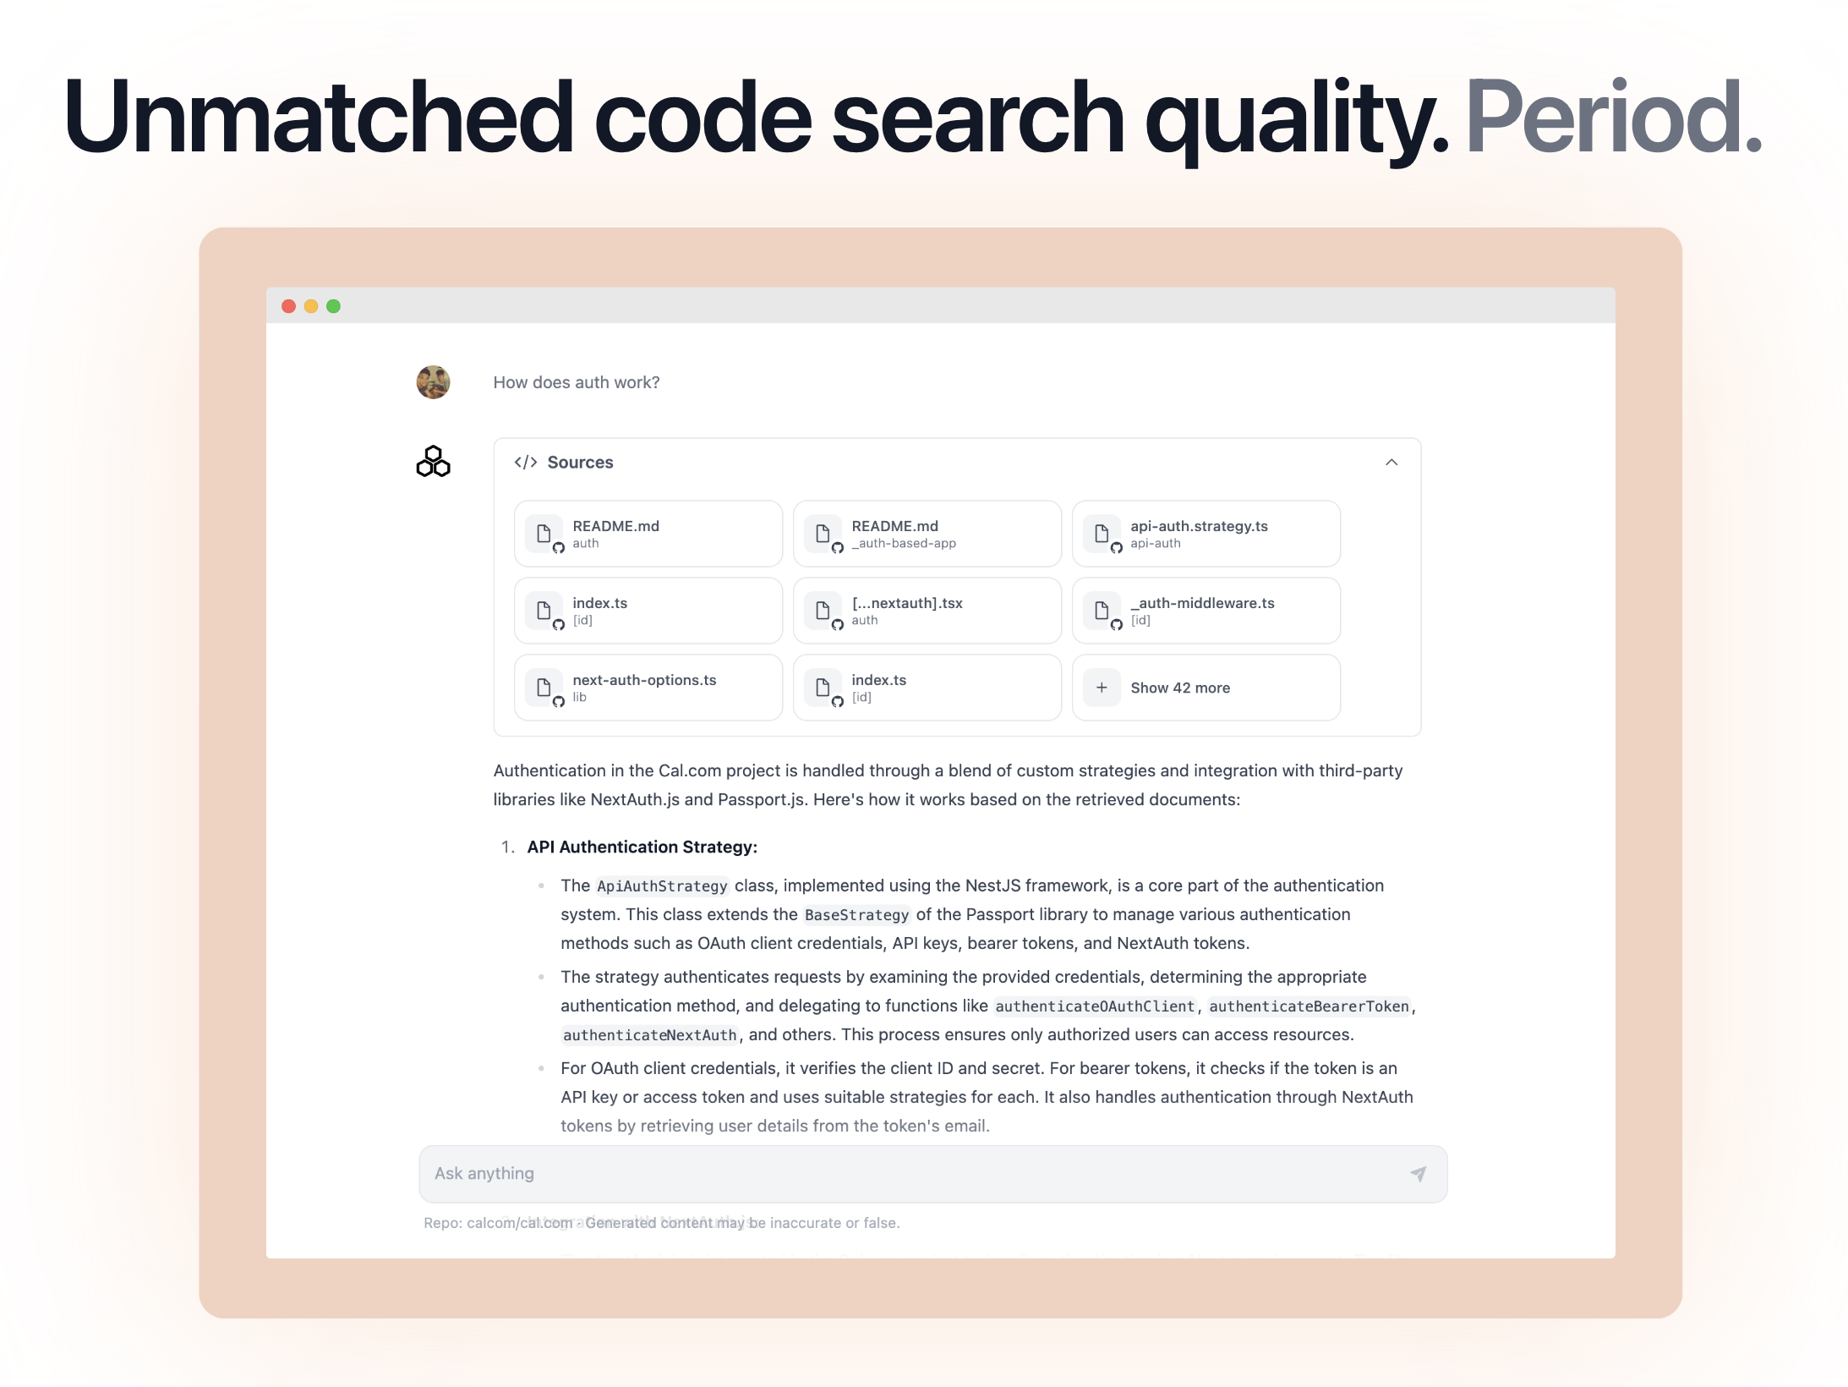Click the code sources panel icon

pyautogui.click(x=528, y=463)
